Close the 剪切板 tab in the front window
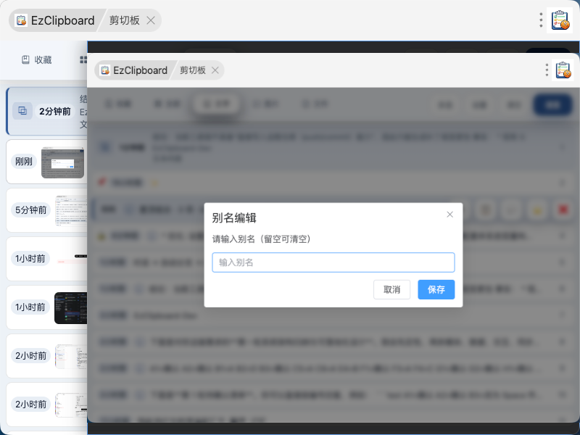Screen dimensions: 580x435 (215, 70)
